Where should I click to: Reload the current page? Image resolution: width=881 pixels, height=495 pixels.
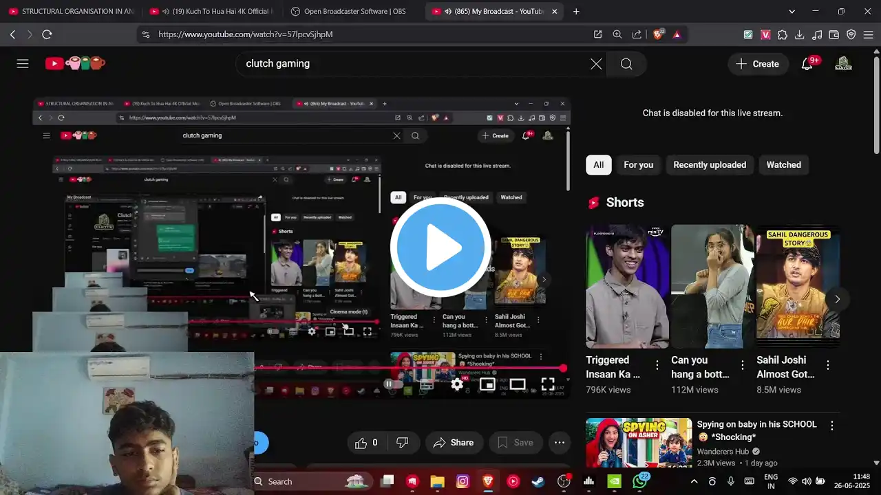pos(47,34)
